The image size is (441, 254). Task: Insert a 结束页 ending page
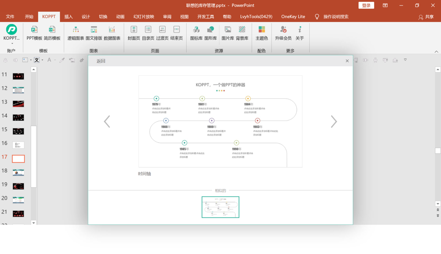(176, 33)
